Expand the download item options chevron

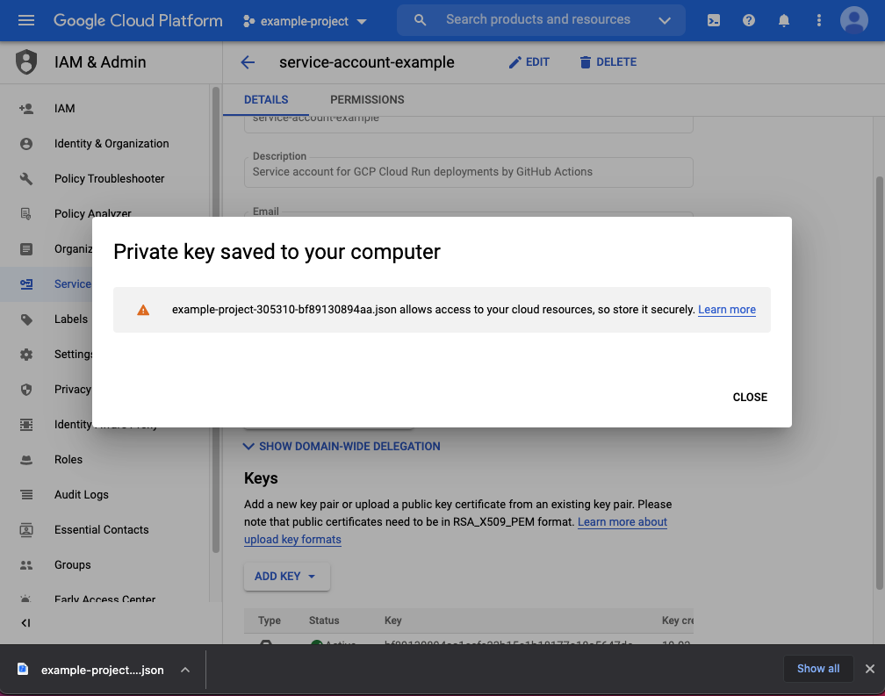tap(185, 670)
